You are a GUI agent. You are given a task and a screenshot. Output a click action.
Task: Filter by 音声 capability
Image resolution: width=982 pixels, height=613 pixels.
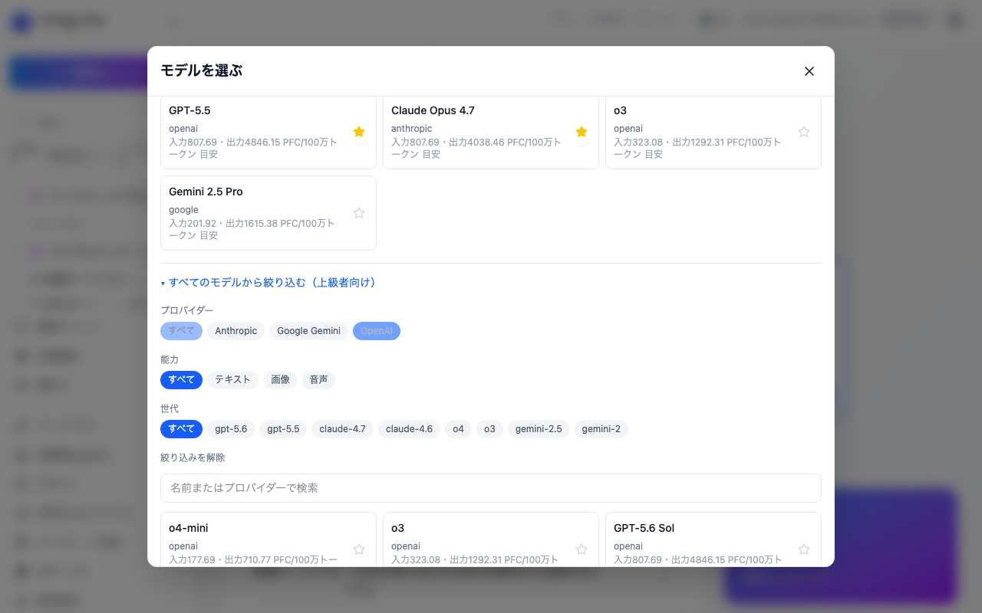tap(318, 380)
